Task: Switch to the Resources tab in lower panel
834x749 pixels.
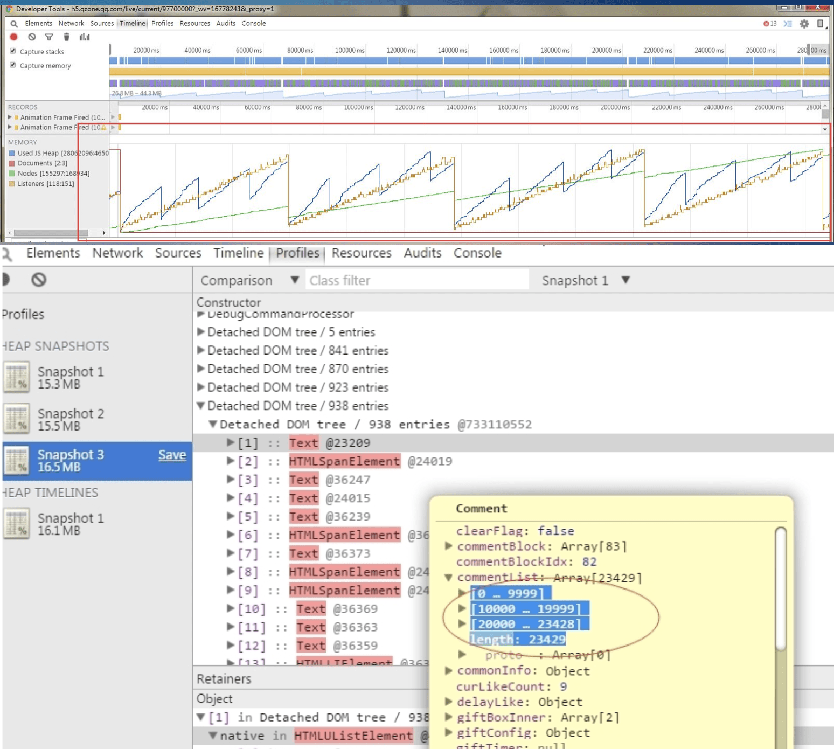Action: [361, 253]
